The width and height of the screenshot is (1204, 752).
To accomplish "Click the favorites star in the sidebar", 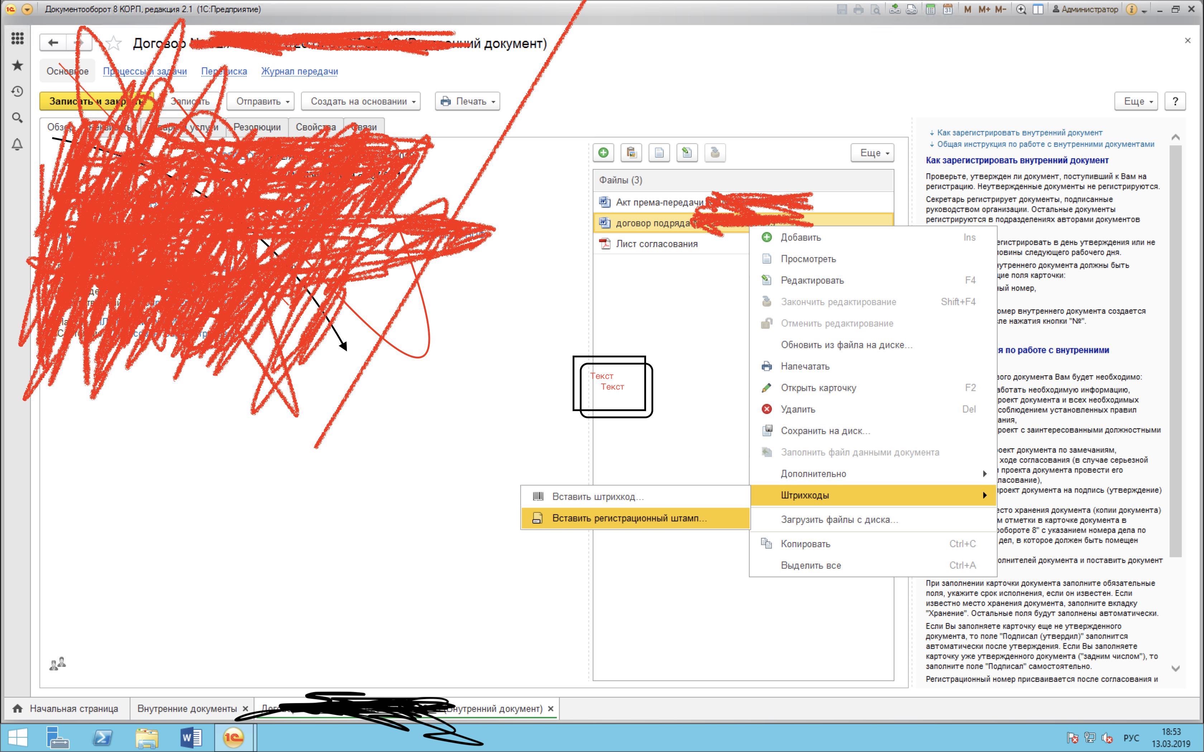I will (x=18, y=65).
